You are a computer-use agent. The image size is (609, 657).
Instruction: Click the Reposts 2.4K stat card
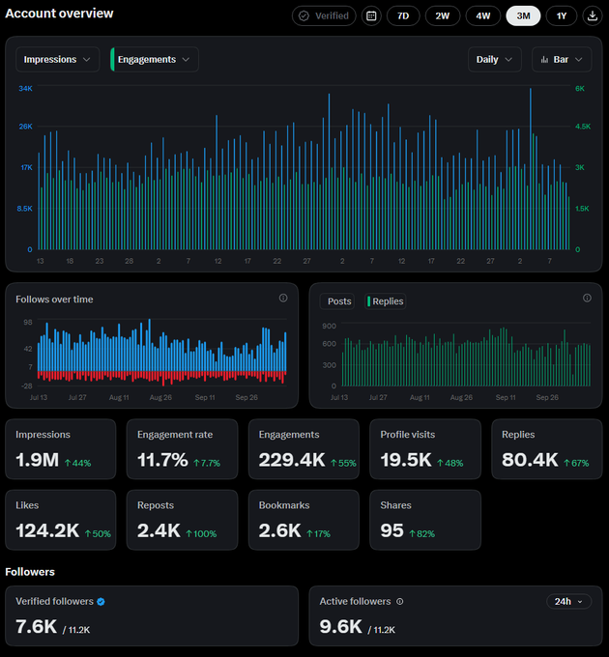click(x=182, y=520)
